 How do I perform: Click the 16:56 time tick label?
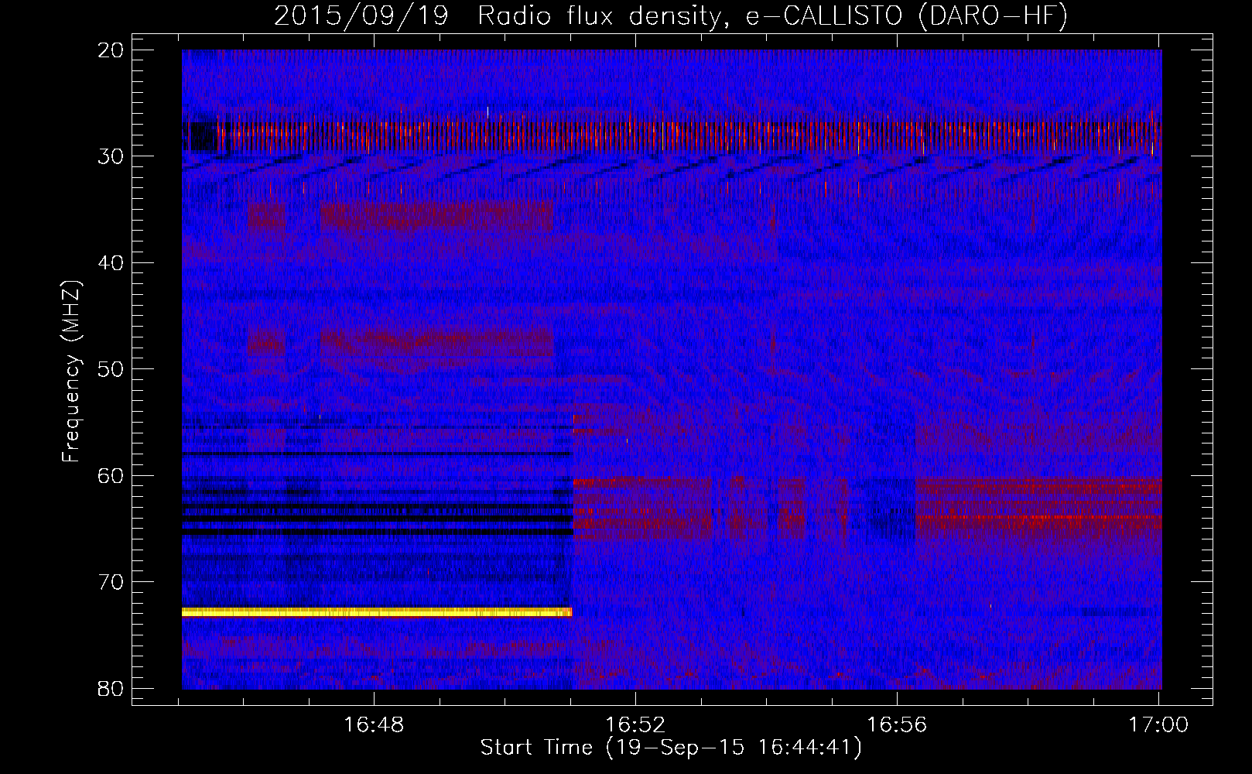click(x=897, y=724)
